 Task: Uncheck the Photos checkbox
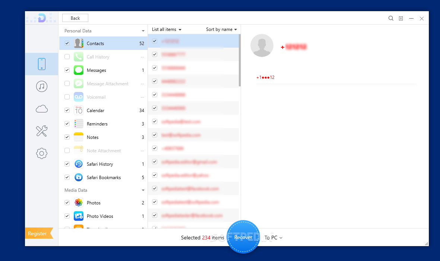pyautogui.click(x=67, y=203)
